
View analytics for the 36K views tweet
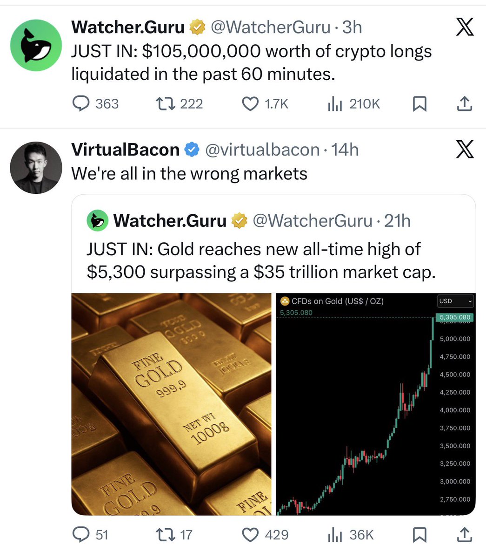335,535
